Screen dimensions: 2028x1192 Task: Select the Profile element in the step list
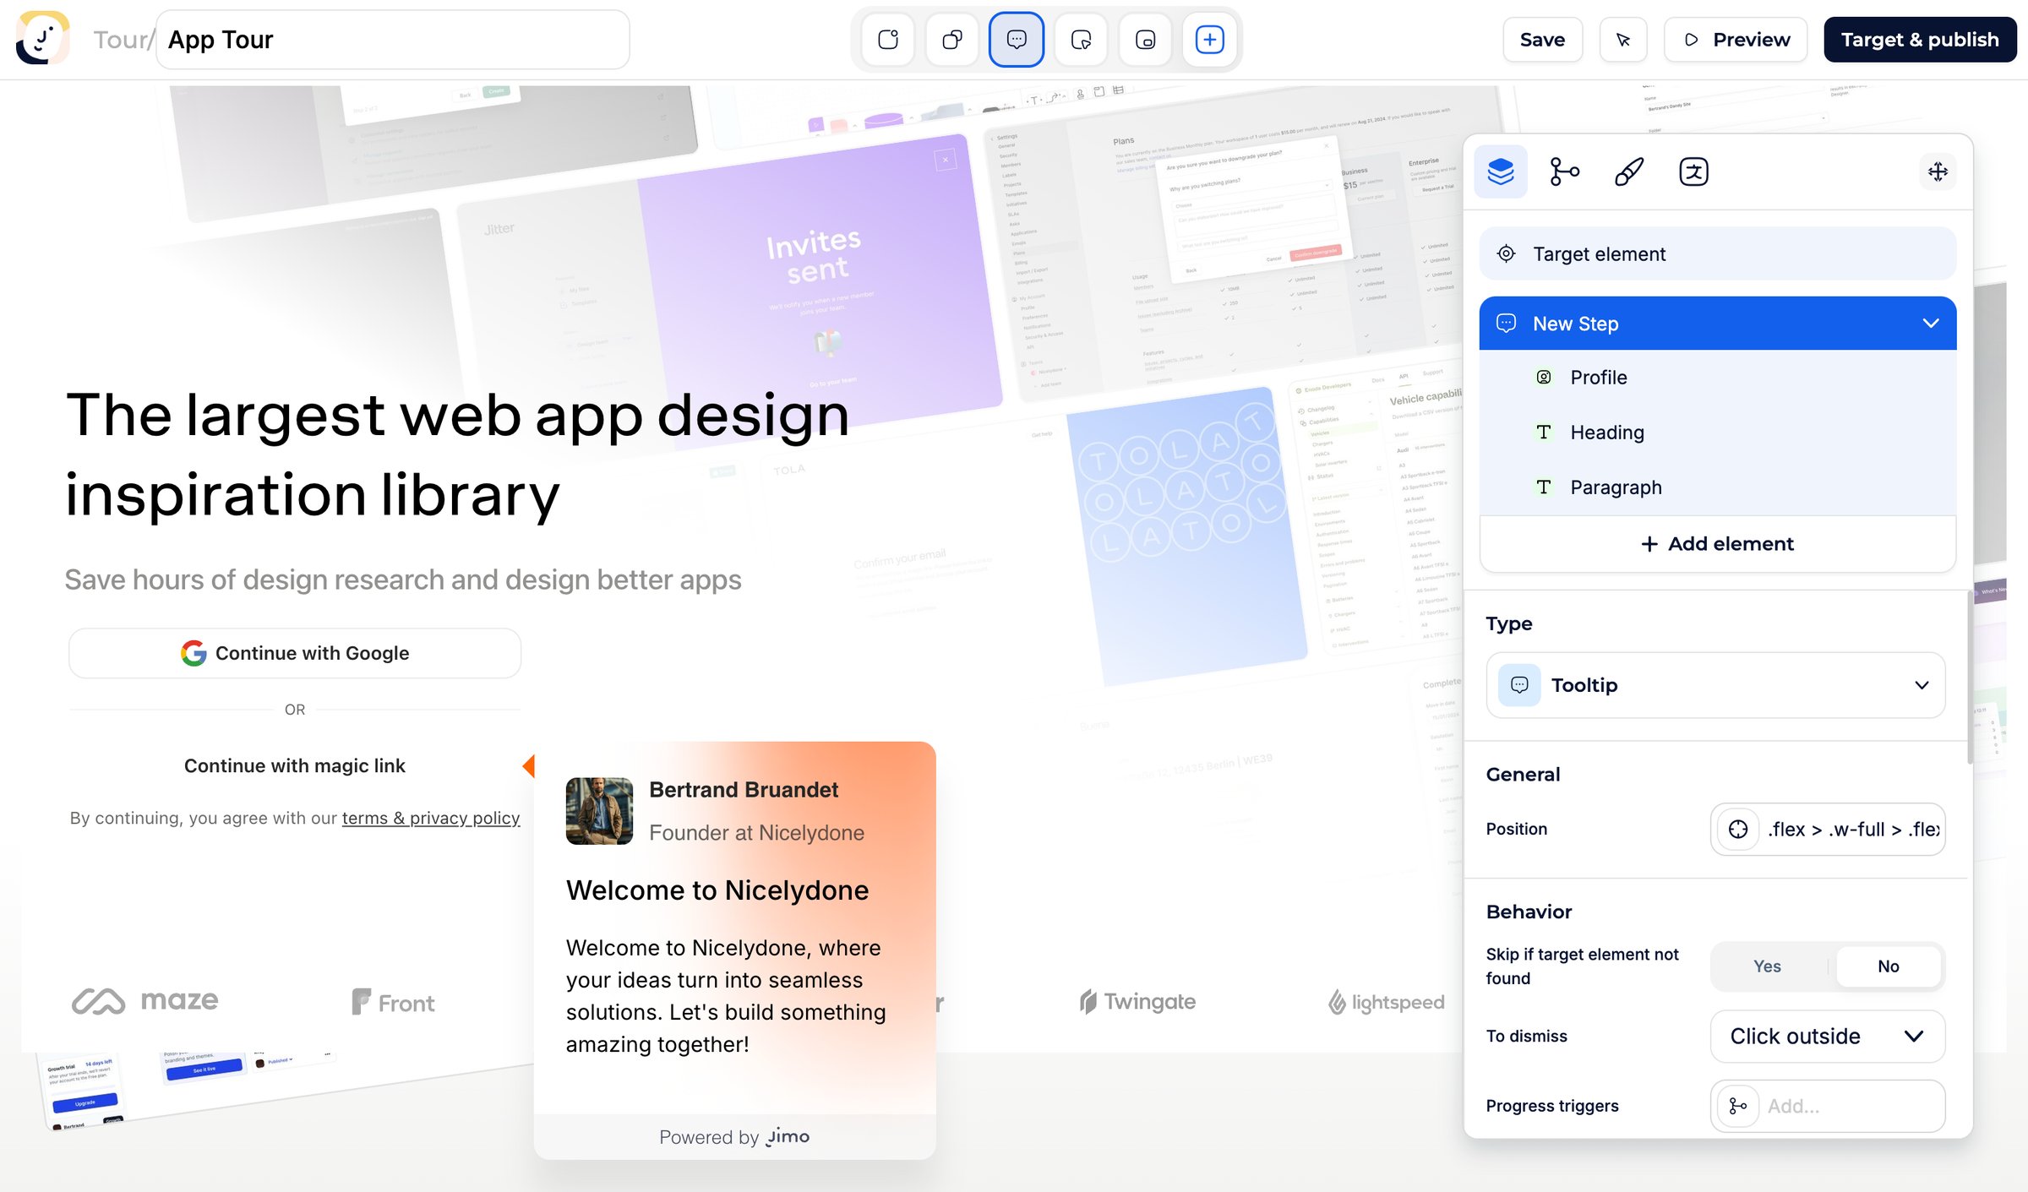[x=1718, y=378]
